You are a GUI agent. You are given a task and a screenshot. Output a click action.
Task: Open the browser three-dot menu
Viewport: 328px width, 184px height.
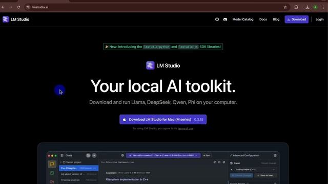323,7
